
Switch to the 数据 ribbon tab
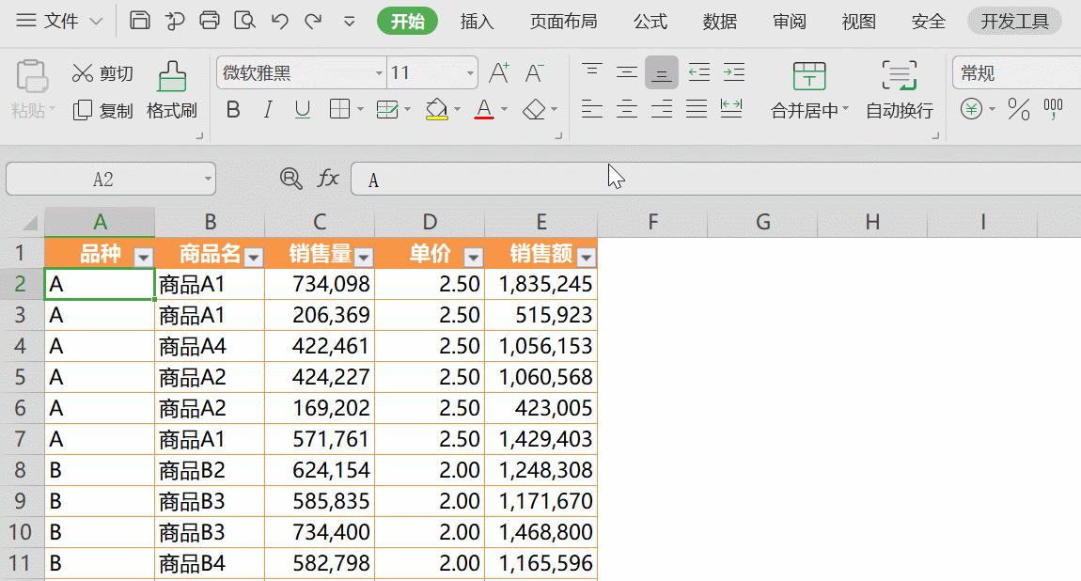(718, 21)
